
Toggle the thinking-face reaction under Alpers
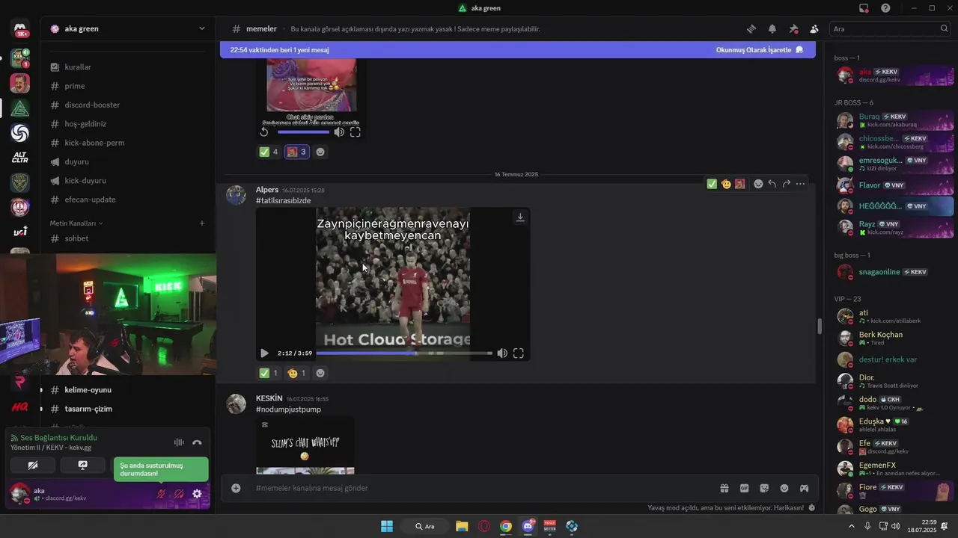[x=297, y=373]
